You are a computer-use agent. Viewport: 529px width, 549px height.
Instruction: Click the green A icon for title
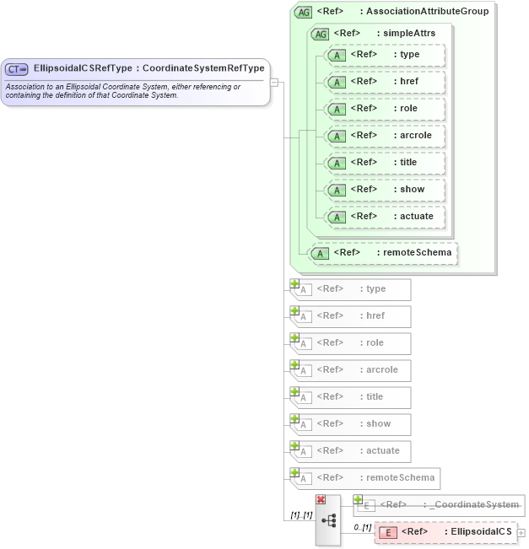click(x=337, y=163)
